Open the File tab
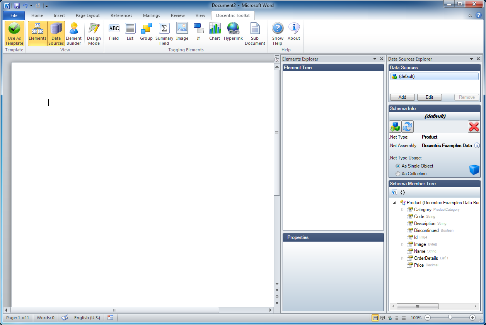Screen dimensions: 486x325 (x=14, y=15)
